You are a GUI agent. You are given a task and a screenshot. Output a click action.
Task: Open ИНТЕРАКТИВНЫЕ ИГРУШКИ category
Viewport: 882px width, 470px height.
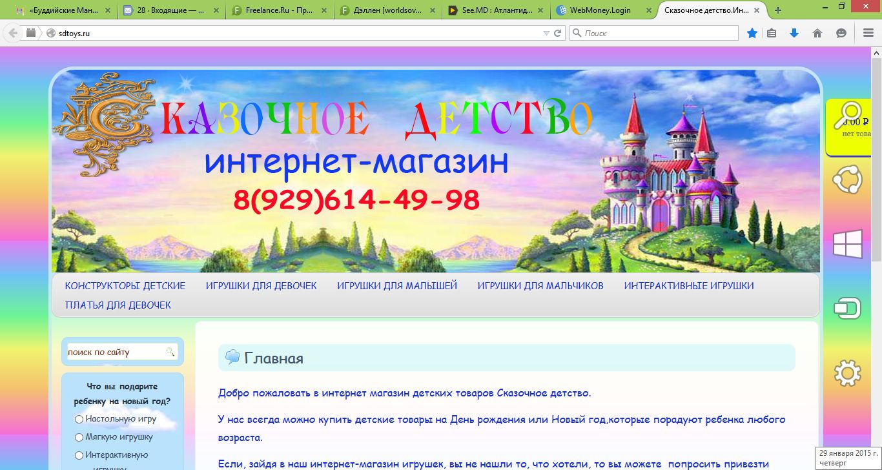click(689, 285)
